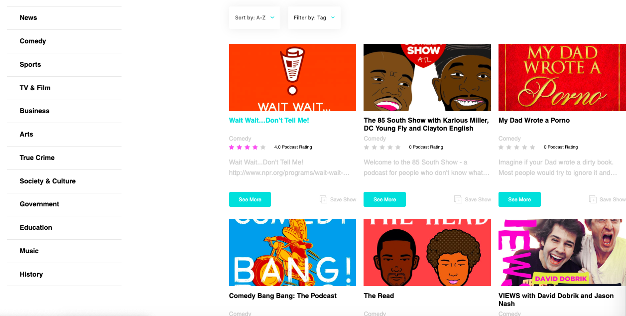Click the chevron on the Sort by dropdown

(x=272, y=17)
